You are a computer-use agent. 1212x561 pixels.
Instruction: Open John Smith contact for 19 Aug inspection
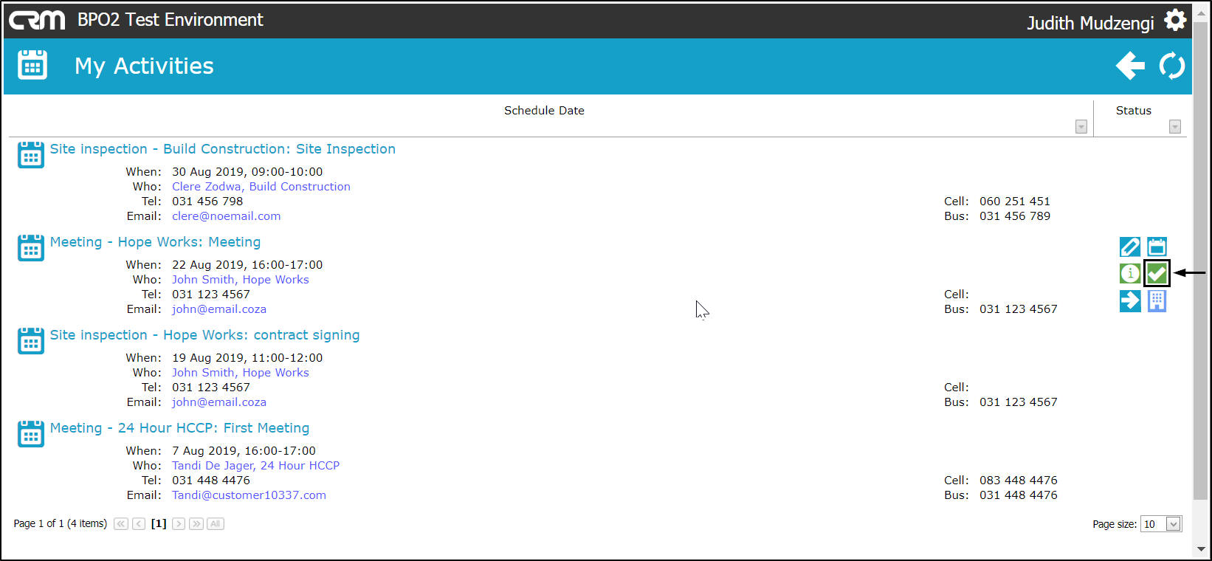pos(241,373)
